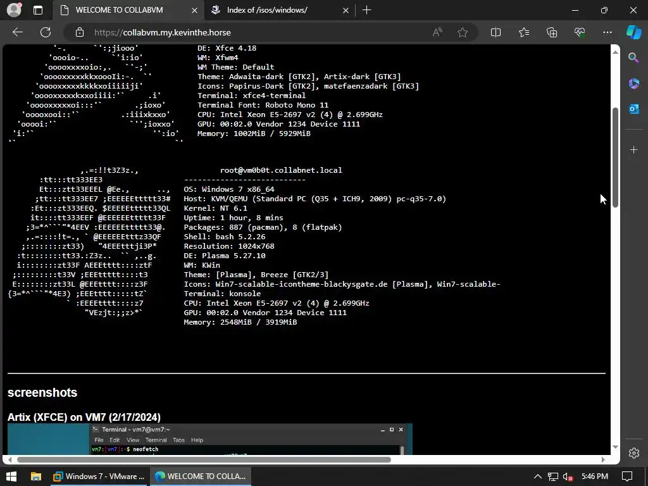The image size is (648, 486).
Task: Click 'Uptime: 1 hour, 8 mins' line
Action: click(x=234, y=218)
